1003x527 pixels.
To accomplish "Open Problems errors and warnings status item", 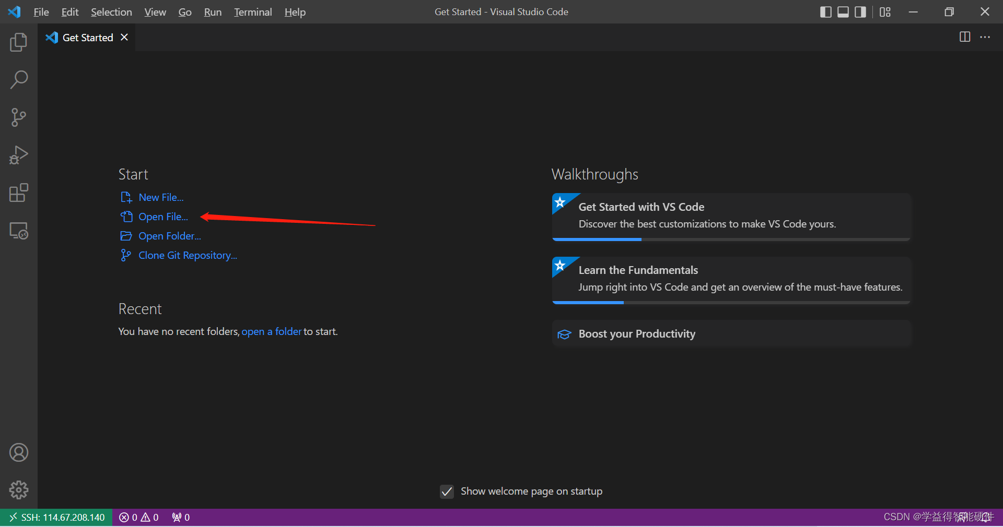I will [x=139, y=517].
